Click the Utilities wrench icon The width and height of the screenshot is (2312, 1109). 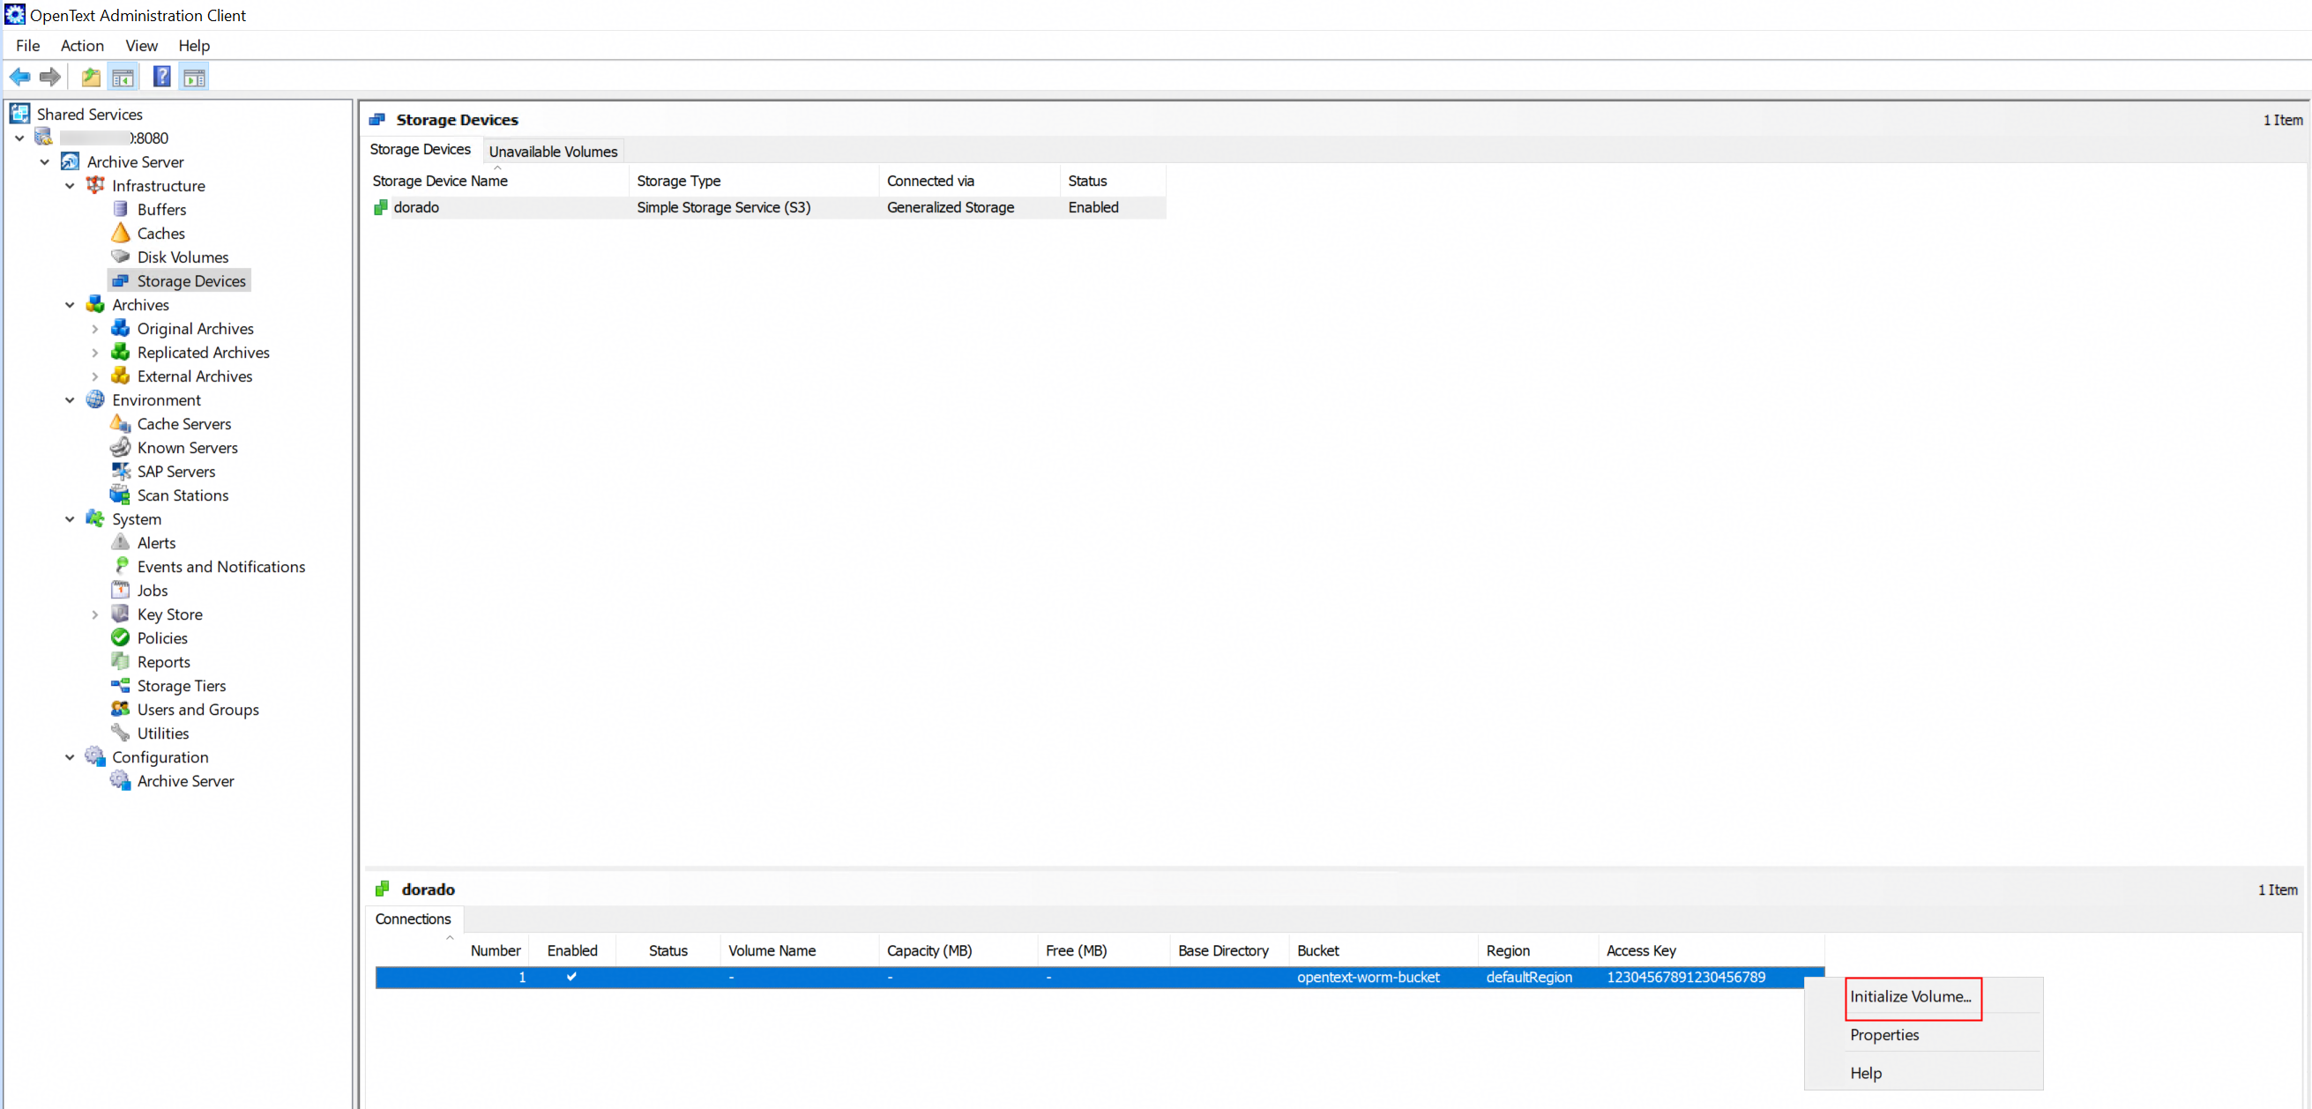tap(120, 733)
